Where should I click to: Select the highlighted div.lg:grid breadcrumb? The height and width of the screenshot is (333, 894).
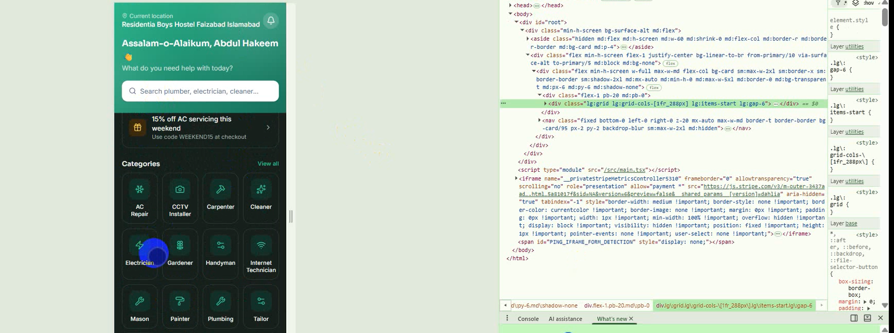click(x=734, y=305)
